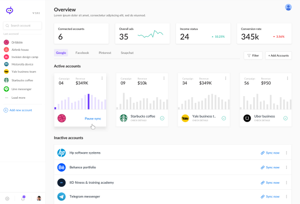Click the Conversion rate 3.56% value
Viewport: 300px width, 204px height.
(280, 37)
